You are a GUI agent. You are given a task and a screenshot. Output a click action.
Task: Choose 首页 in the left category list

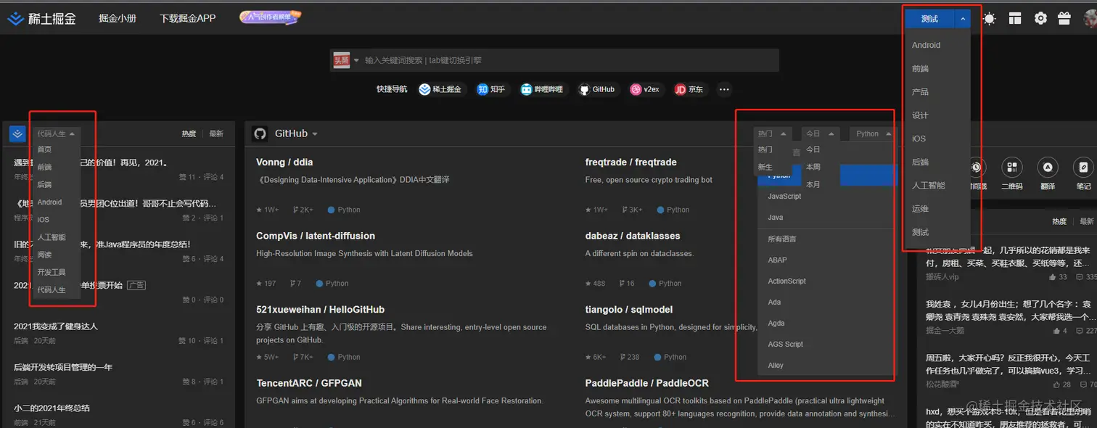click(44, 149)
